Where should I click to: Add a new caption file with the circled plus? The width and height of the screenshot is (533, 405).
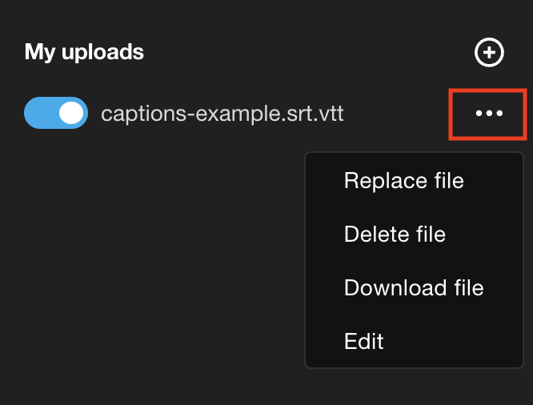[489, 53]
